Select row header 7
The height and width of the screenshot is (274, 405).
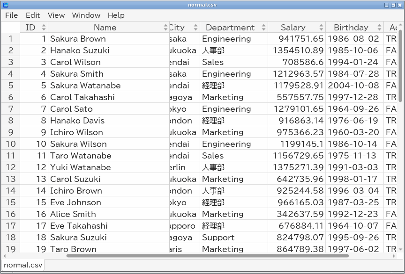click(11, 109)
